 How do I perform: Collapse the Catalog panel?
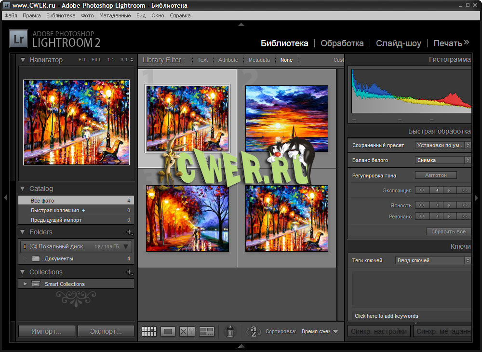click(23, 189)
